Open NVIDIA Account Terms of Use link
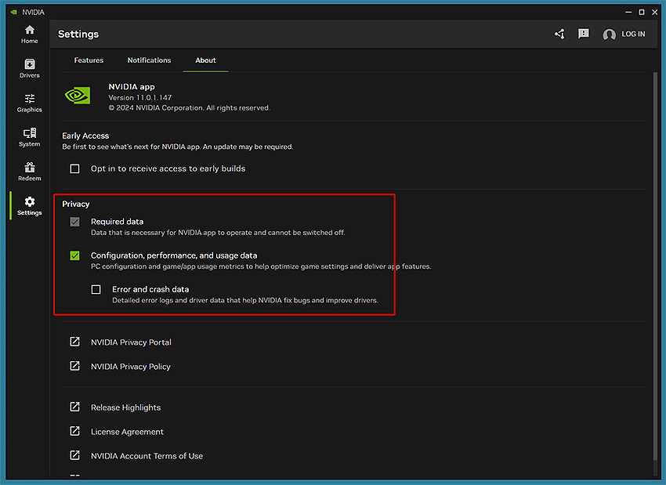The image size is (666, 485). click(147, 456)
